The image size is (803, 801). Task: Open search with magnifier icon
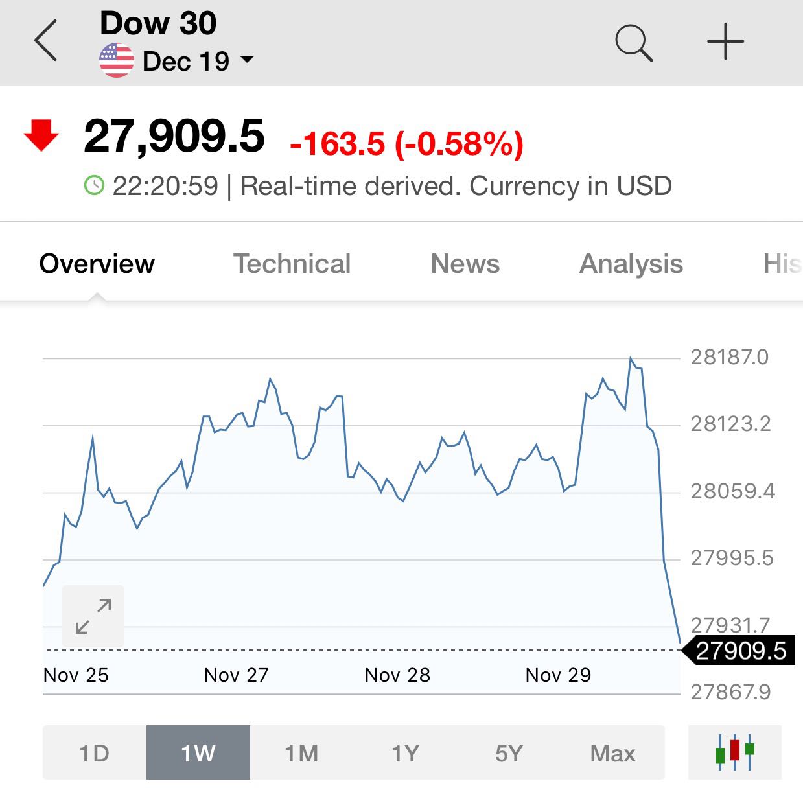point(633,43)
